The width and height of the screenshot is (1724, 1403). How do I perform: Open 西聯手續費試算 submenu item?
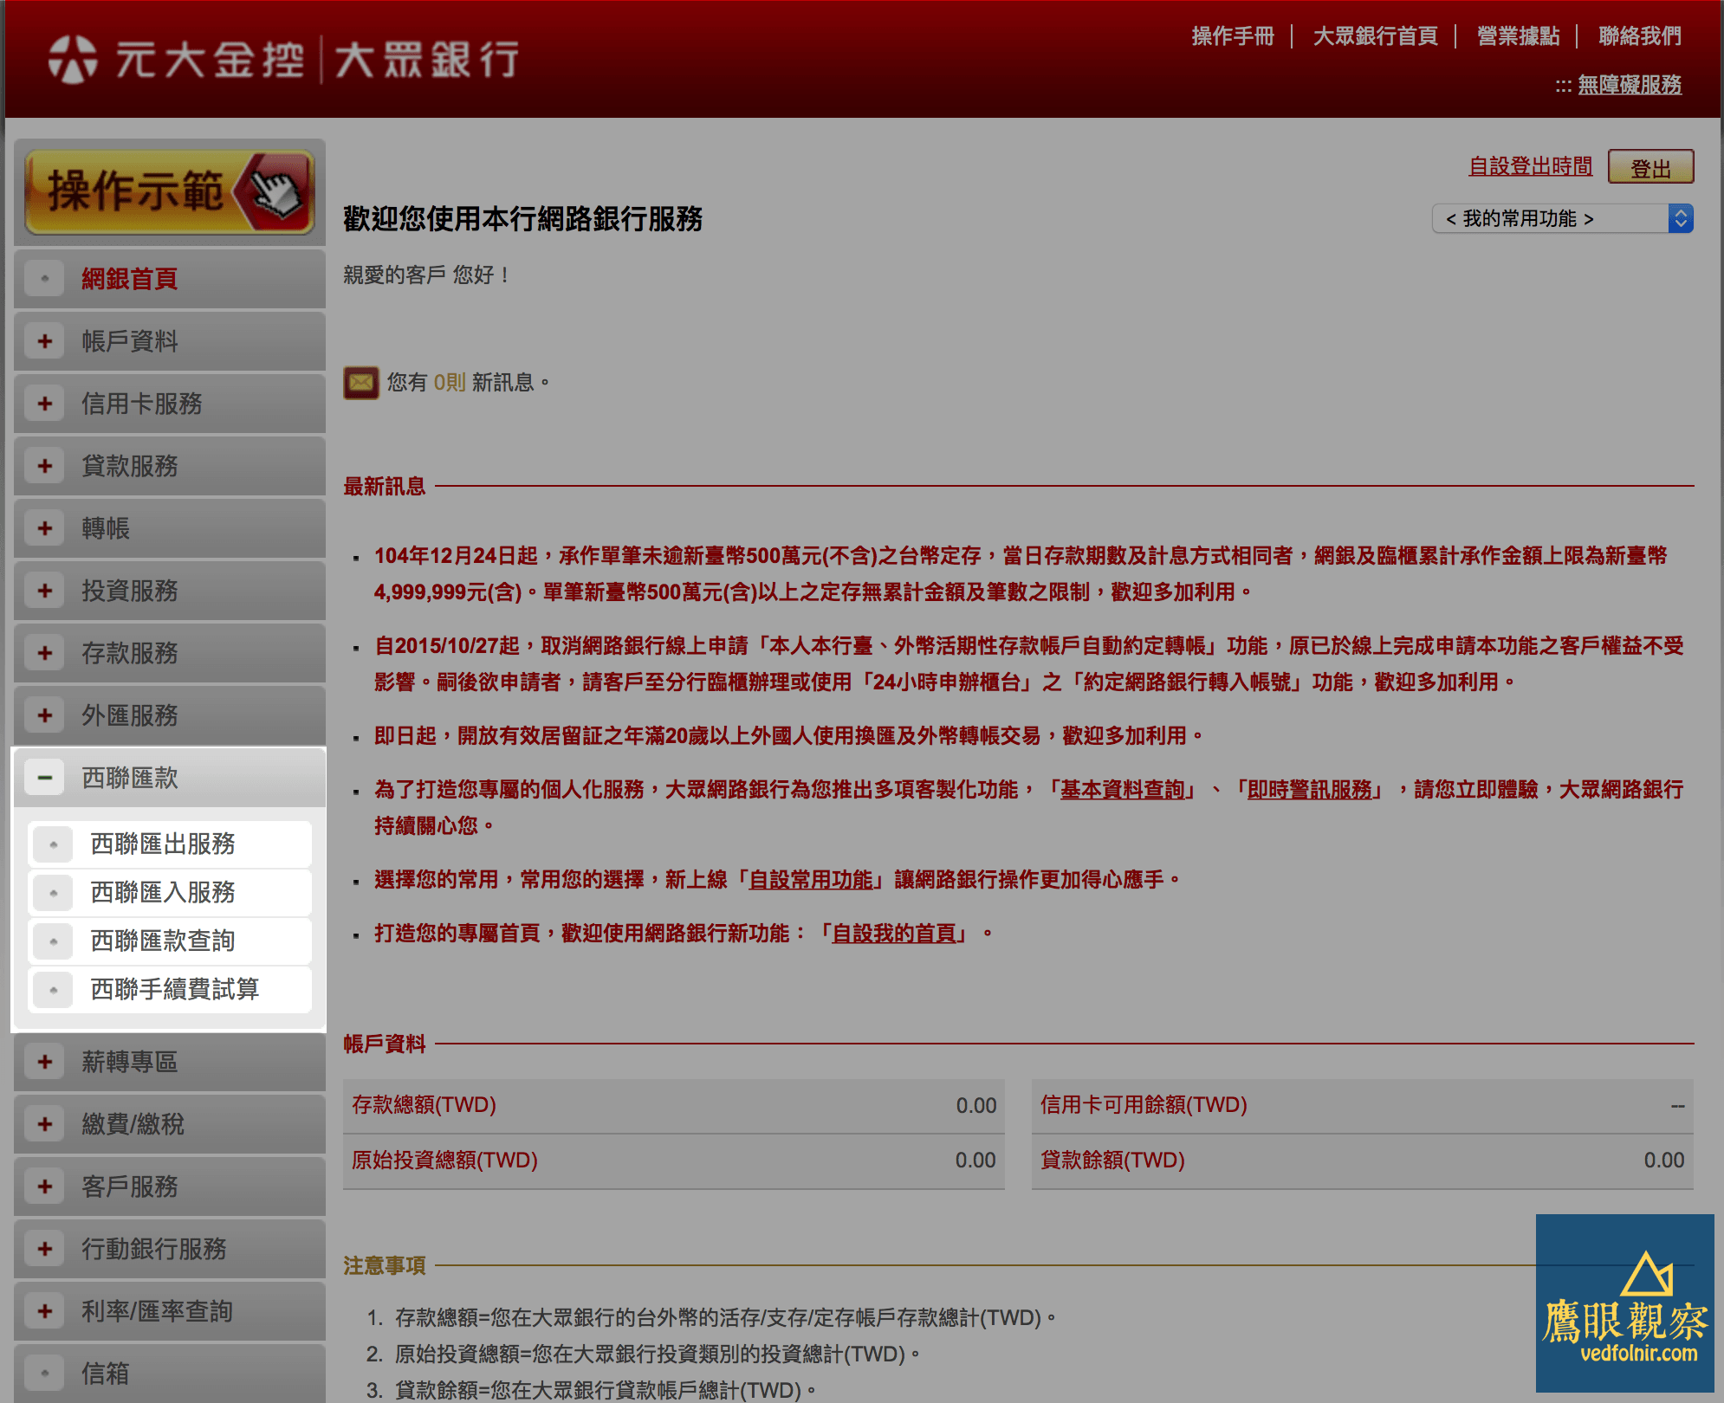[170, 989]
